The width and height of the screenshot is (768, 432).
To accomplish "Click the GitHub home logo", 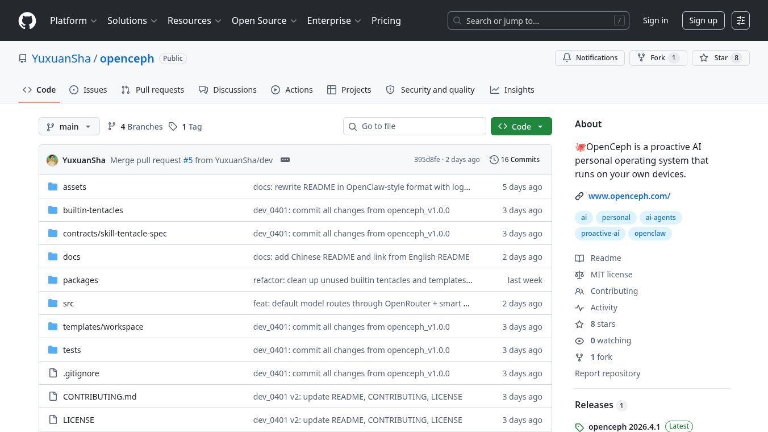I will click(x=27, y=20).
